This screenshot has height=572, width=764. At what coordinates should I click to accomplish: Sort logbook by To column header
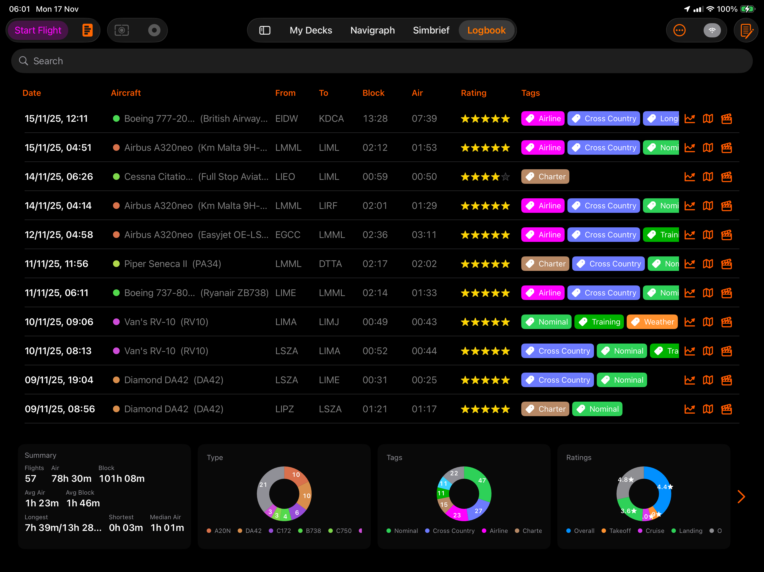(323, 93)
